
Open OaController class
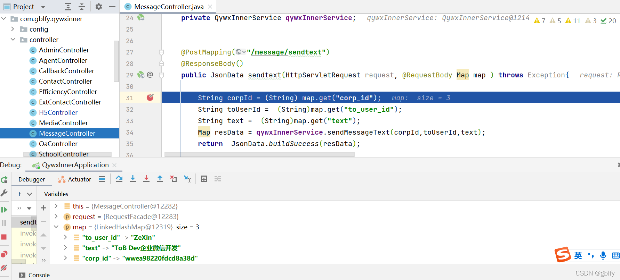tap(58, 144)
